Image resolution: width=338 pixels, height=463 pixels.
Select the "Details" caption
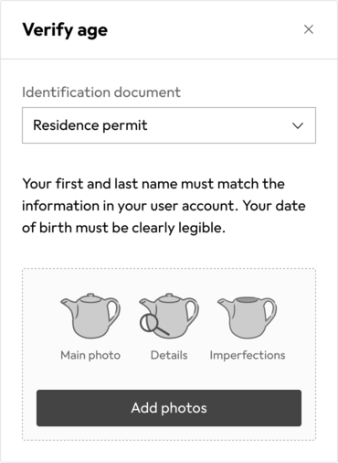[x=169, y=355]
